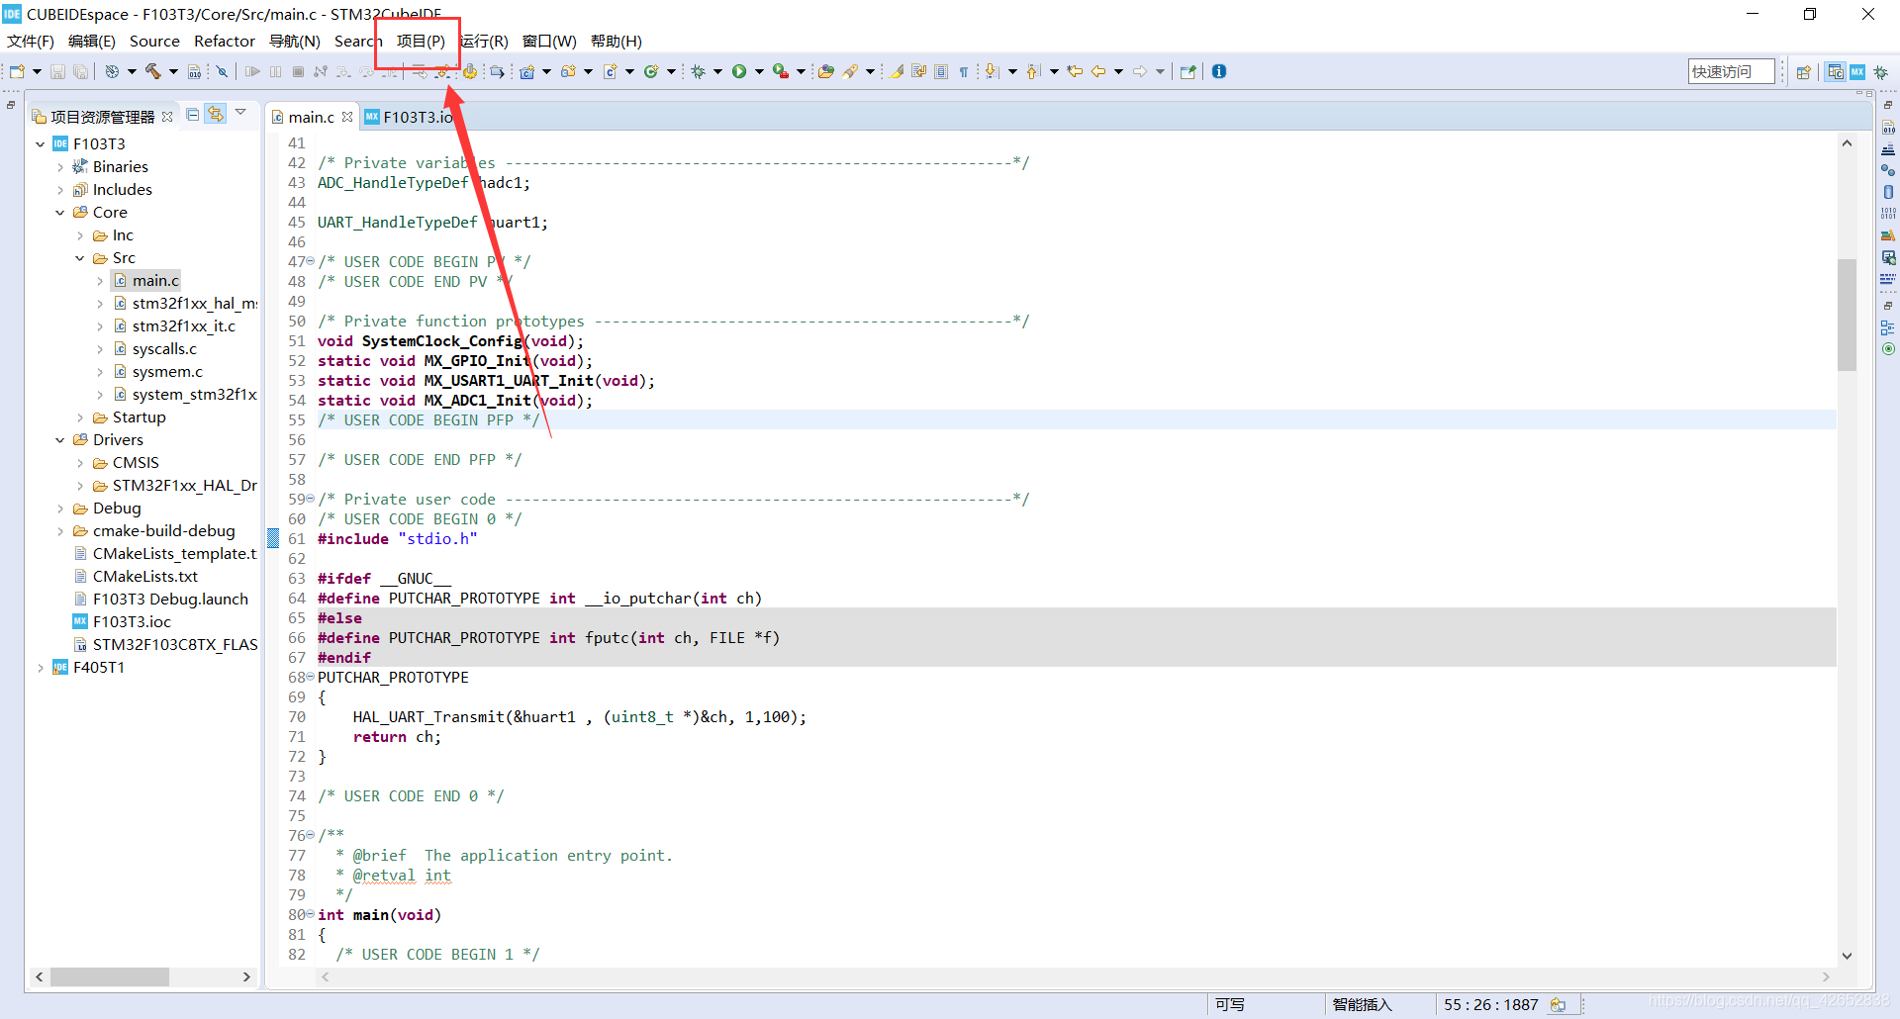Start a Debug session with the bug icon

(x=703, y=71)
